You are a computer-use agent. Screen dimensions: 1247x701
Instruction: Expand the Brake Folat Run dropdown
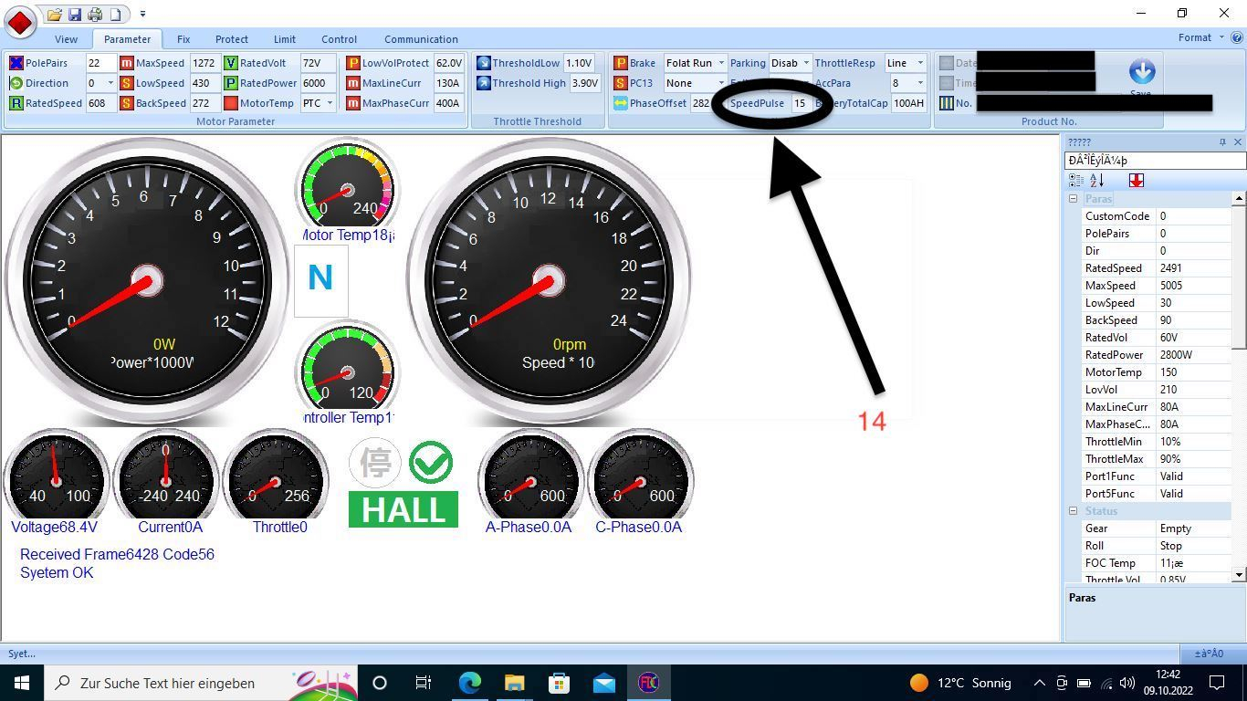(720, 63)
